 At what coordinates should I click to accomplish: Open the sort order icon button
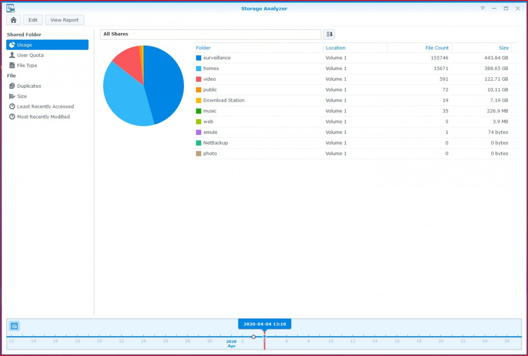click(x=329, y=34)
